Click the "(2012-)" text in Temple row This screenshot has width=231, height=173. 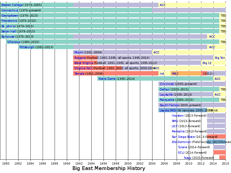point(208,74)
